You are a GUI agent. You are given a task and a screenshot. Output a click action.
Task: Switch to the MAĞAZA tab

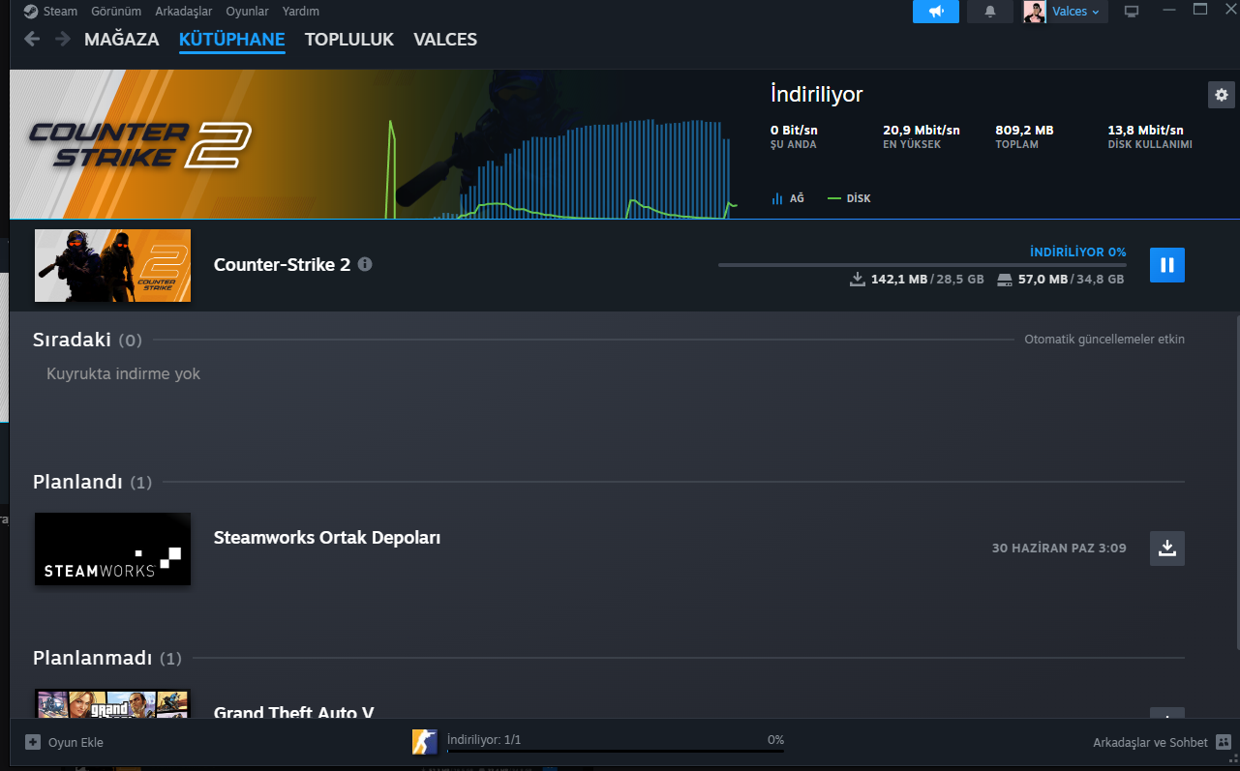click(x=122, y=40)
